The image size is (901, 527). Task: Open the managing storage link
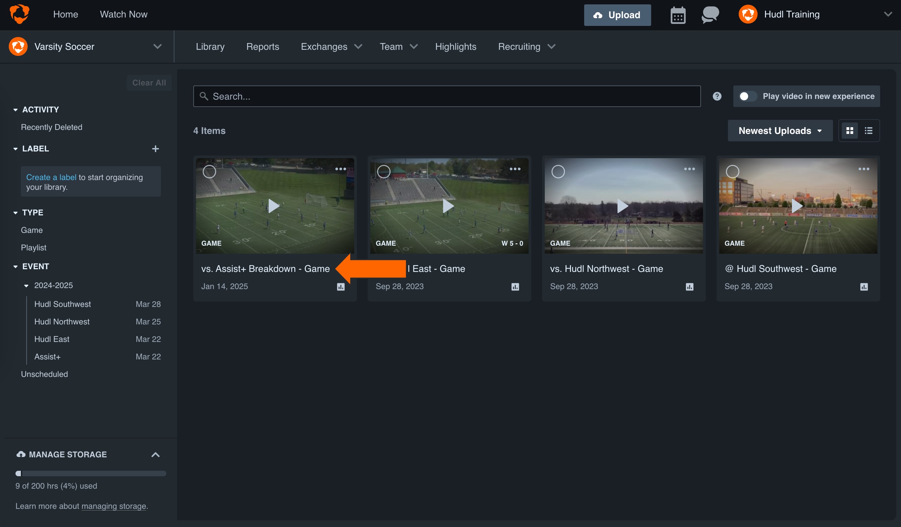coord(114,506)
